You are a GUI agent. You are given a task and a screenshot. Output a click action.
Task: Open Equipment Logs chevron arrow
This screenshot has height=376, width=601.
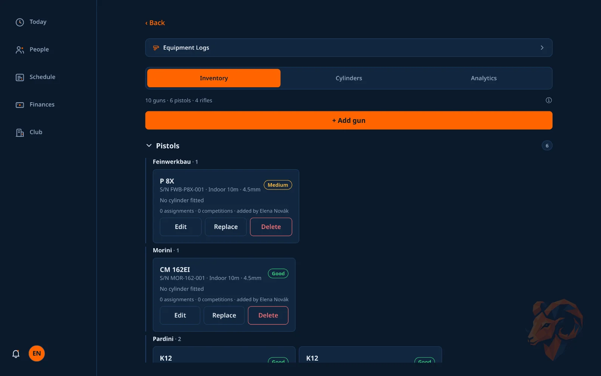(542, 48)
